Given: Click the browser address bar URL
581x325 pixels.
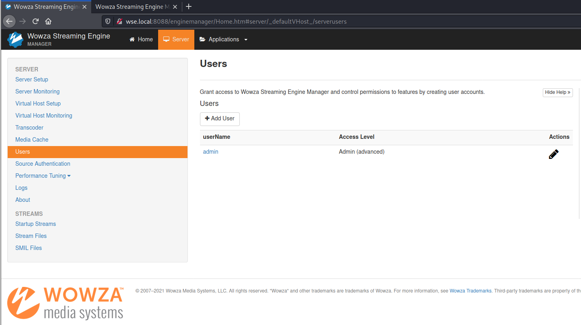Looking at the screenshot, I should 236,21.
